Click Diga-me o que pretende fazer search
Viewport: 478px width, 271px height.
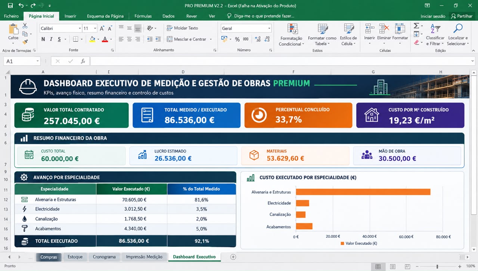261,16
